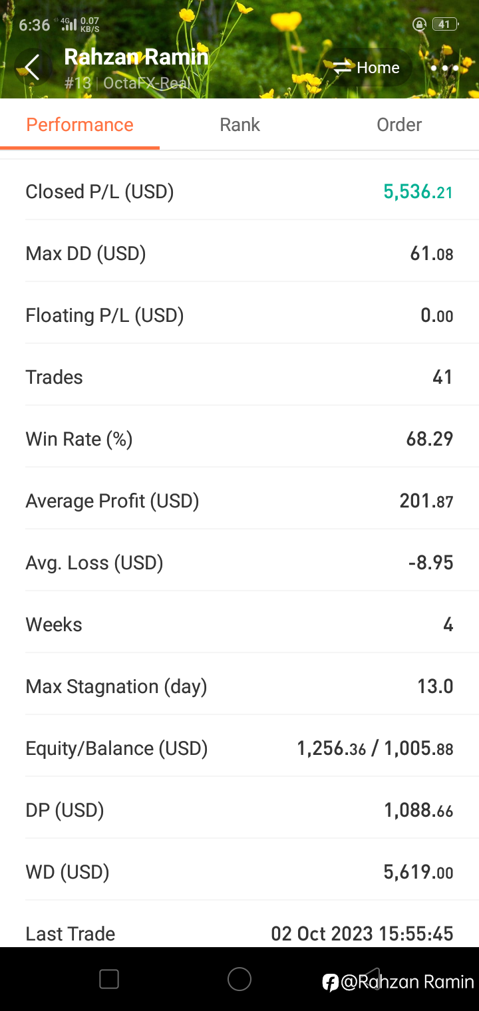
Task: Tap the Rahzan Ramin account name
Action: pyautogui.click(x=136, y=57)
